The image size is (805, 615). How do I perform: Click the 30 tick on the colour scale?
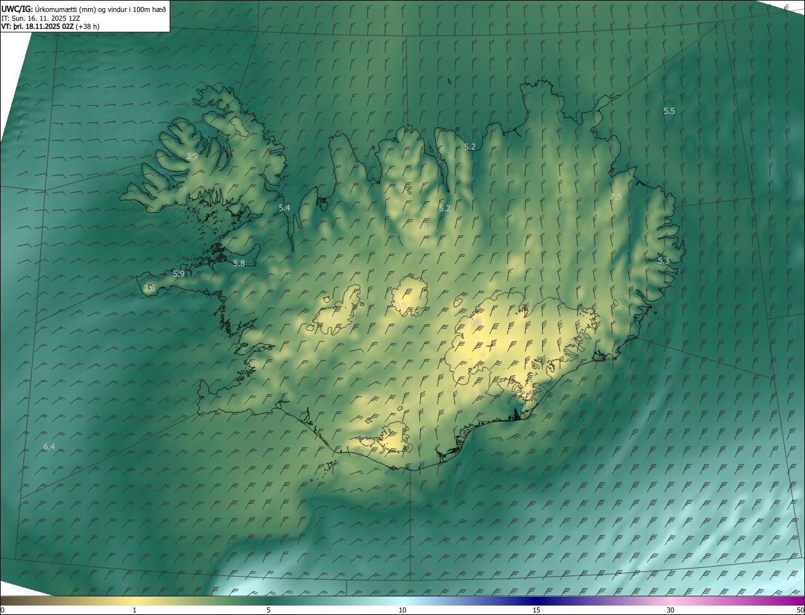[670, 611]
